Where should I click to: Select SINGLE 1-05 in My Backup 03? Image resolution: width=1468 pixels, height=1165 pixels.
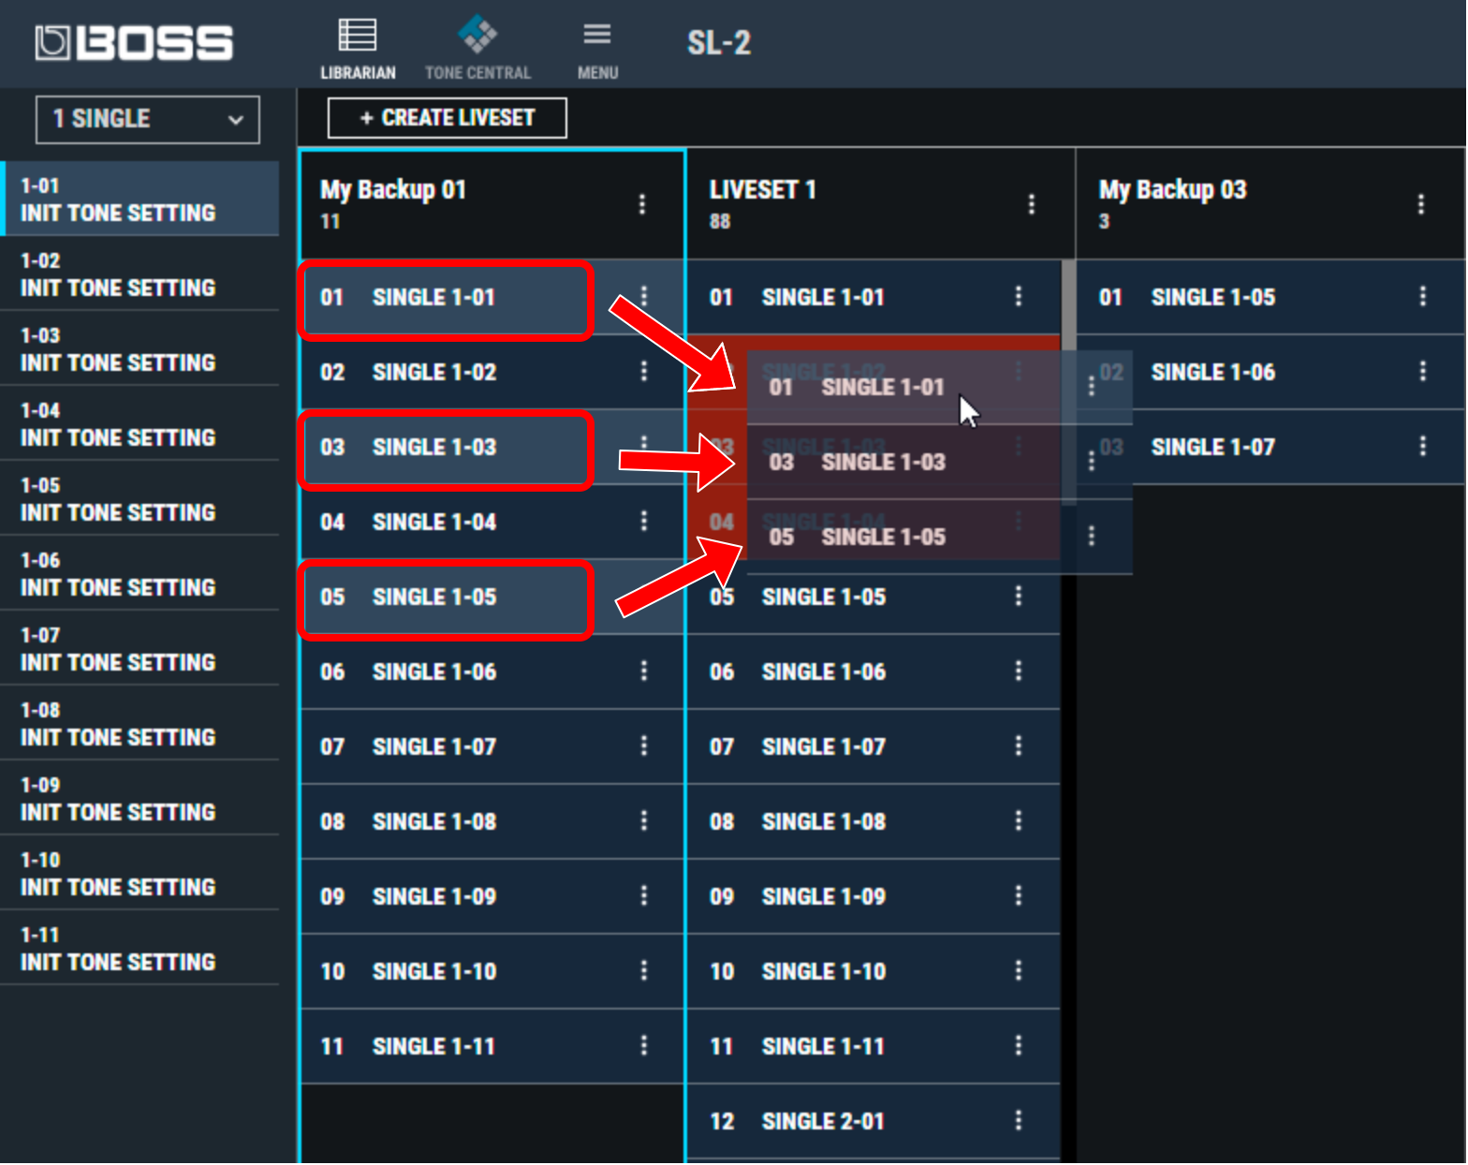[1271, 297]
